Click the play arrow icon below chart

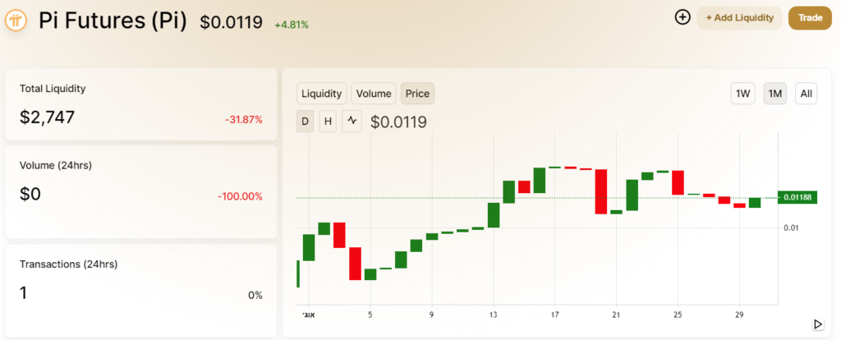coord(817,324)
